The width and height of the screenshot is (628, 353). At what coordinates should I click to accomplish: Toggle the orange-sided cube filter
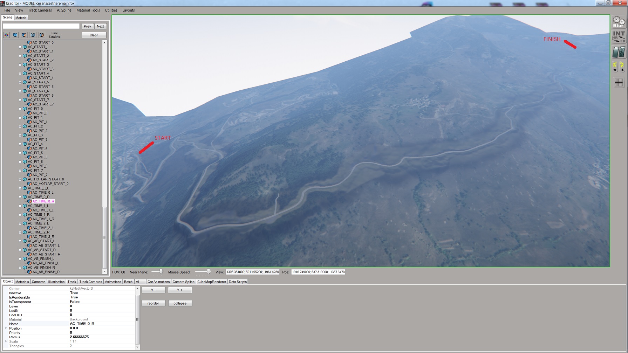click(24, 35)
